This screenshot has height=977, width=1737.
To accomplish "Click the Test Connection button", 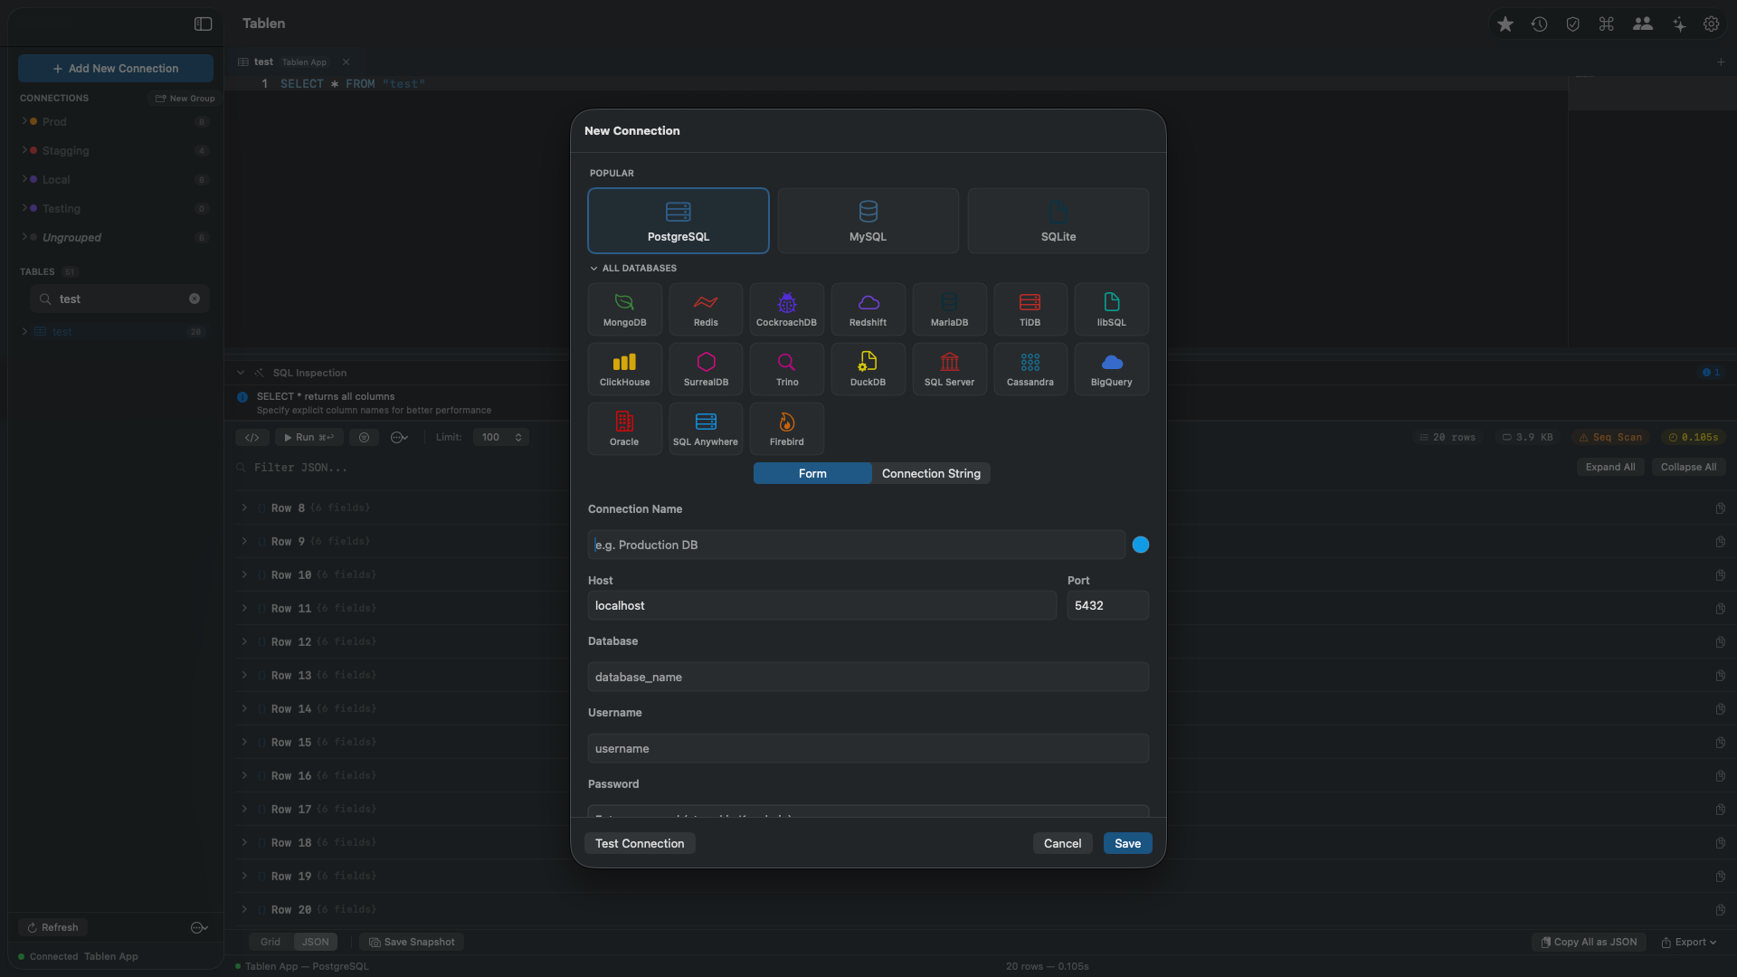I will [x=639, y=843].
